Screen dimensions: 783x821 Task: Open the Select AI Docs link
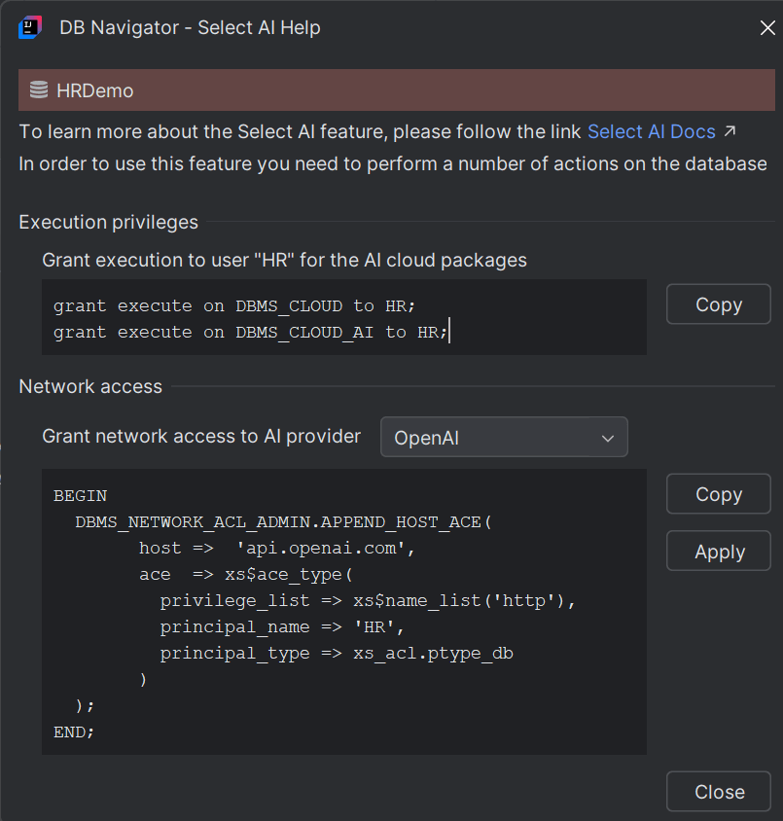point(651,130)
